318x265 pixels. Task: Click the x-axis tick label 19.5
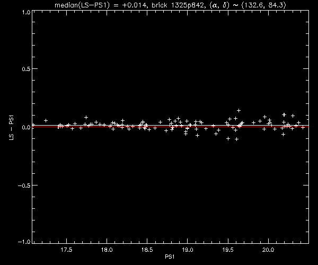228,250
